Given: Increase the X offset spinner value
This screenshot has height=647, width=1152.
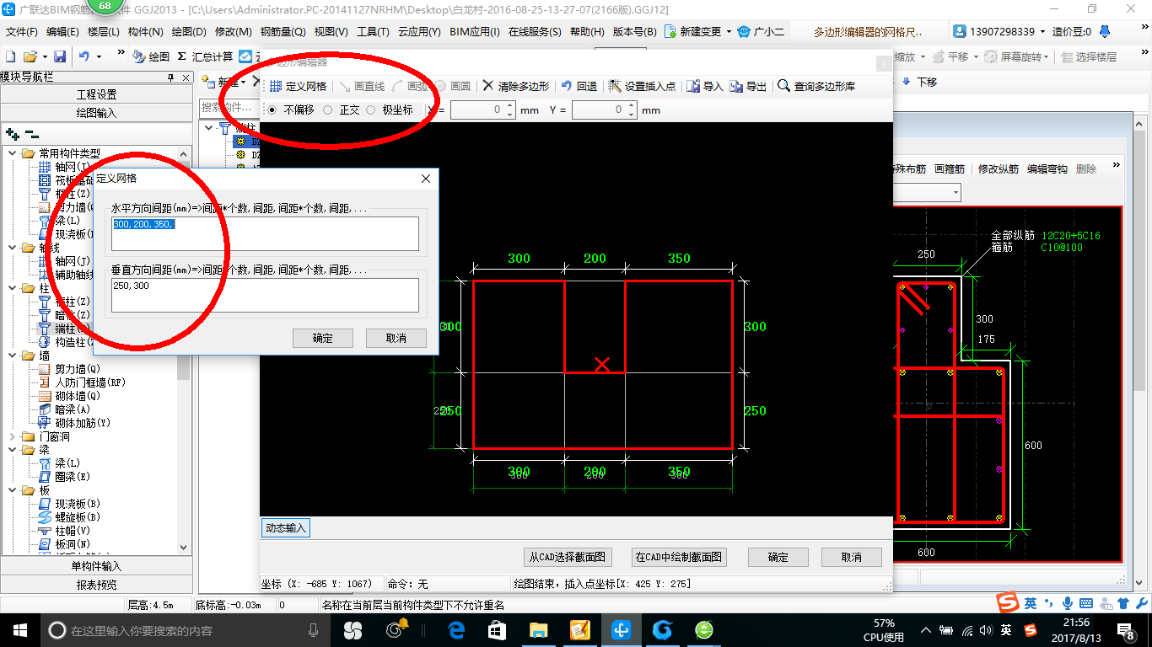Looking at the screenshot, I should [x=509, y=106].
